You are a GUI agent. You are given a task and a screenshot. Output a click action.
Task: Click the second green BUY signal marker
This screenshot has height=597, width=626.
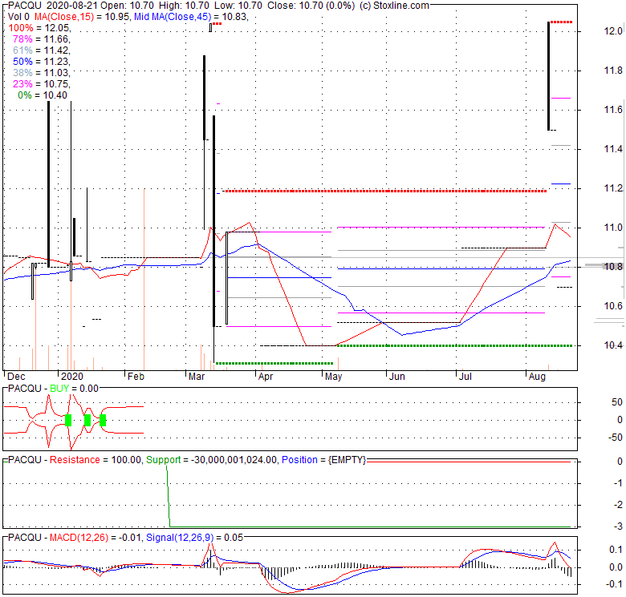pos(87,420)
